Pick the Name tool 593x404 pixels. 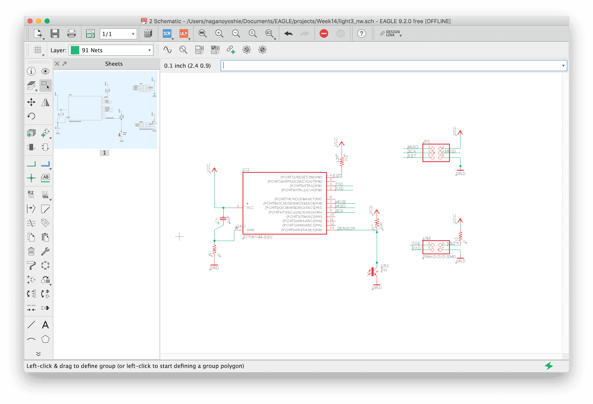pyautogui.click(x=31, y=195)
